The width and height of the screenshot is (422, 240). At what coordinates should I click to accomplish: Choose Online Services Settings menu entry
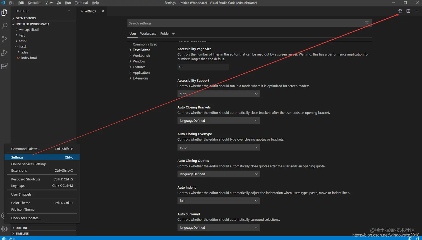click(42, 164)
